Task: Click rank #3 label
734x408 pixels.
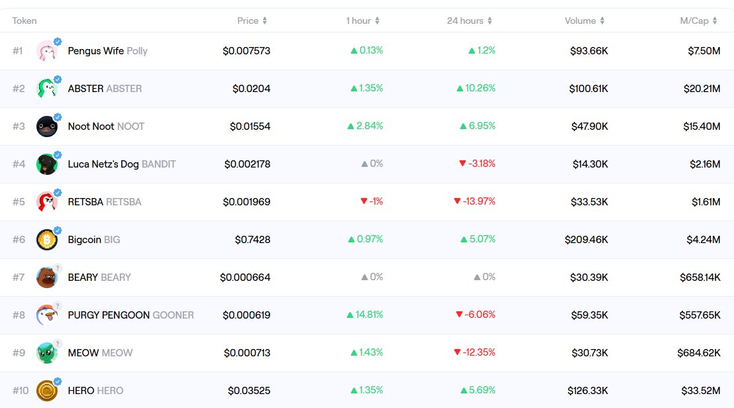Action: [19, 127]
